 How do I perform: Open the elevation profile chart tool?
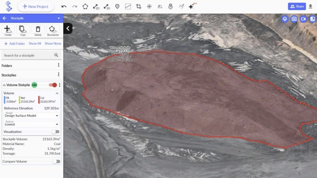click(x=128, y=6)
